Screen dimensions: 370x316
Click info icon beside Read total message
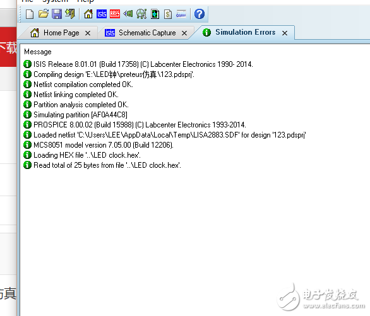point(27,165)
